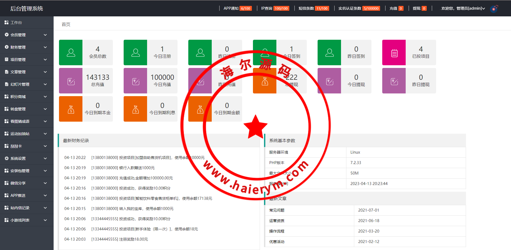Open the 常见问题 article row
This screenshot has height=250, width=511.
pyautogui.click(x=277, y=210)
